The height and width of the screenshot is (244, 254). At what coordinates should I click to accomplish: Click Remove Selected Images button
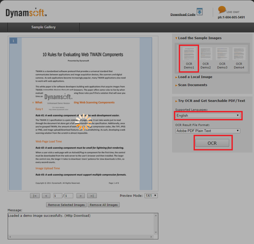click(66, 205)
